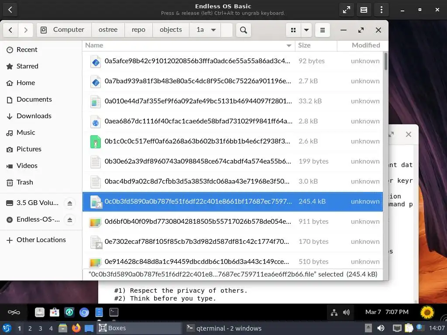The image size is (447, 335).
Task: Open Music in the sidebar
Action: tap(41, 133)
